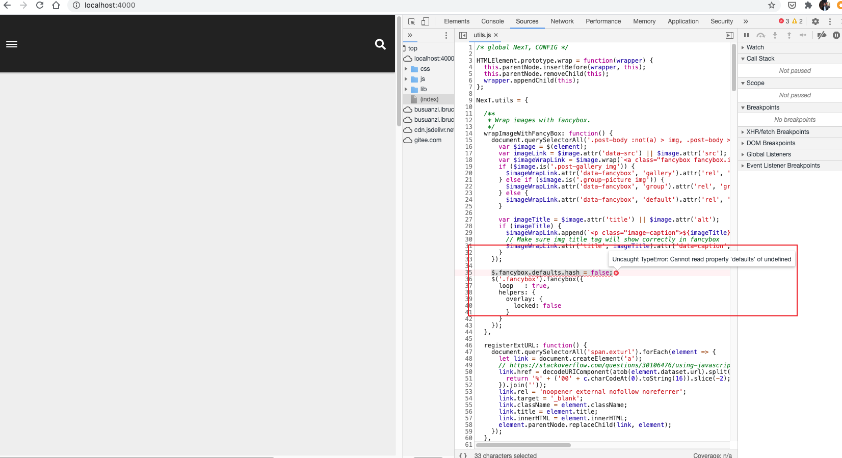Open DevTools three-dot customize menu
This screenshot has height=458, width=842.
830,21
